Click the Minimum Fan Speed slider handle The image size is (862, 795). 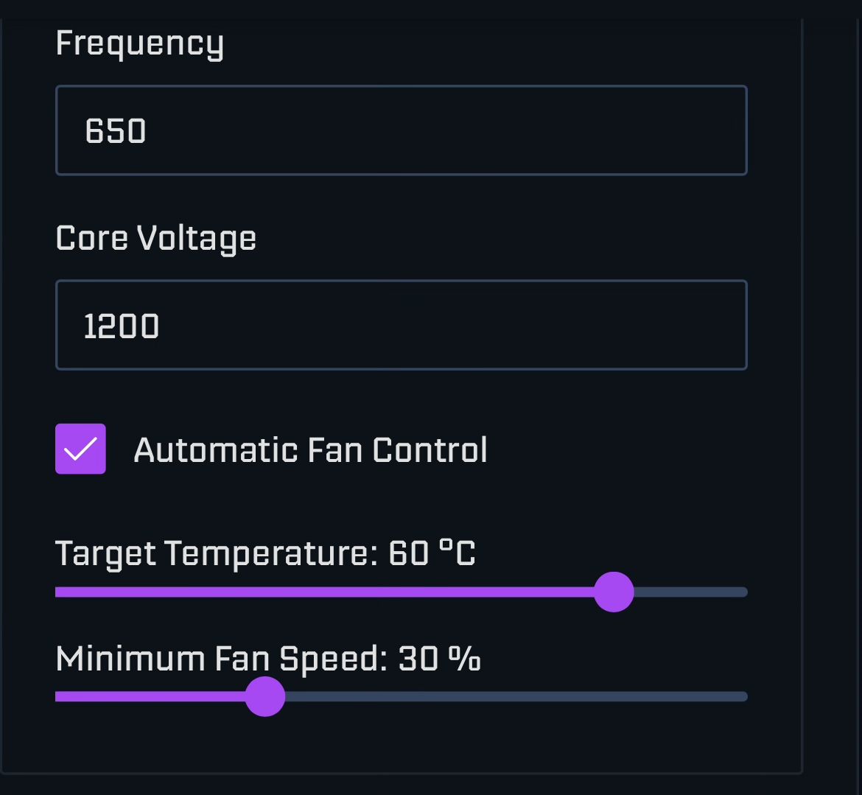[x=265, y=696]
